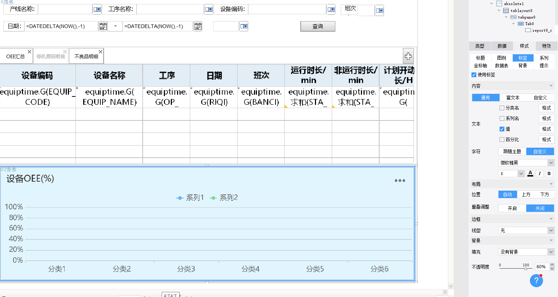The image size is (558, 297).
Task: Toggle bold text formatting
Action: [549, 174]
